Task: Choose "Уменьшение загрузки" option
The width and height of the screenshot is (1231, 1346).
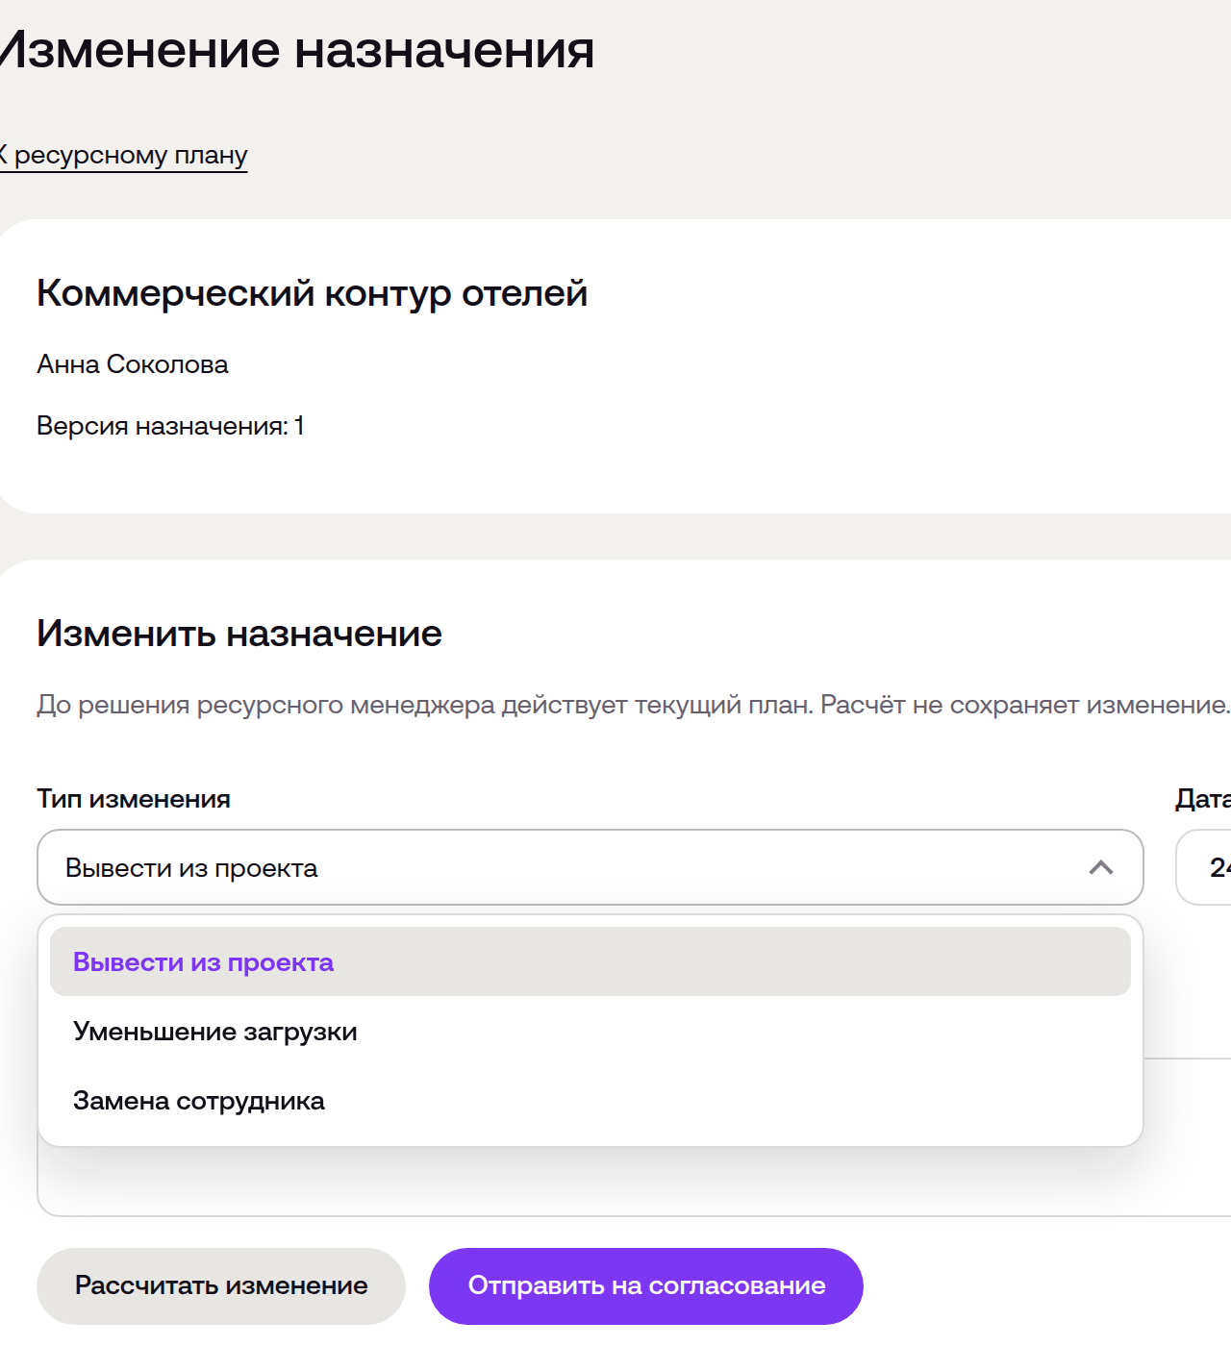Action: (x=590, y=1031)
